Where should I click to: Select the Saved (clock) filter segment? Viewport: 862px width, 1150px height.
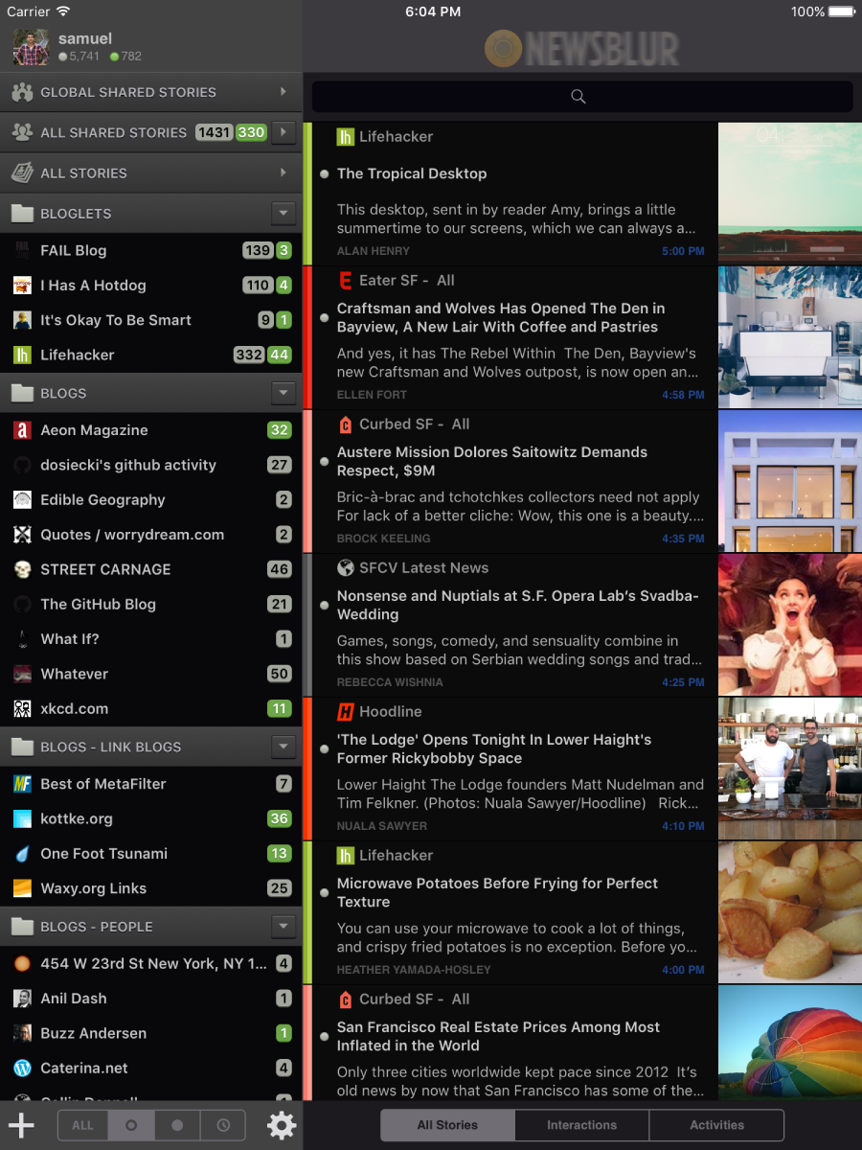pyautogui.click(x=222, y=1125)
